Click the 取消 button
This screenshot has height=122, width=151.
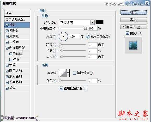[x=134, y=20]
